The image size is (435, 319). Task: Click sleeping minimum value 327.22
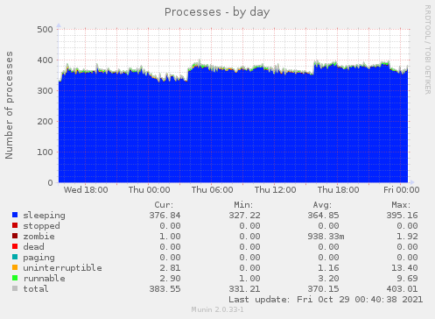click(x=244, y=216)
